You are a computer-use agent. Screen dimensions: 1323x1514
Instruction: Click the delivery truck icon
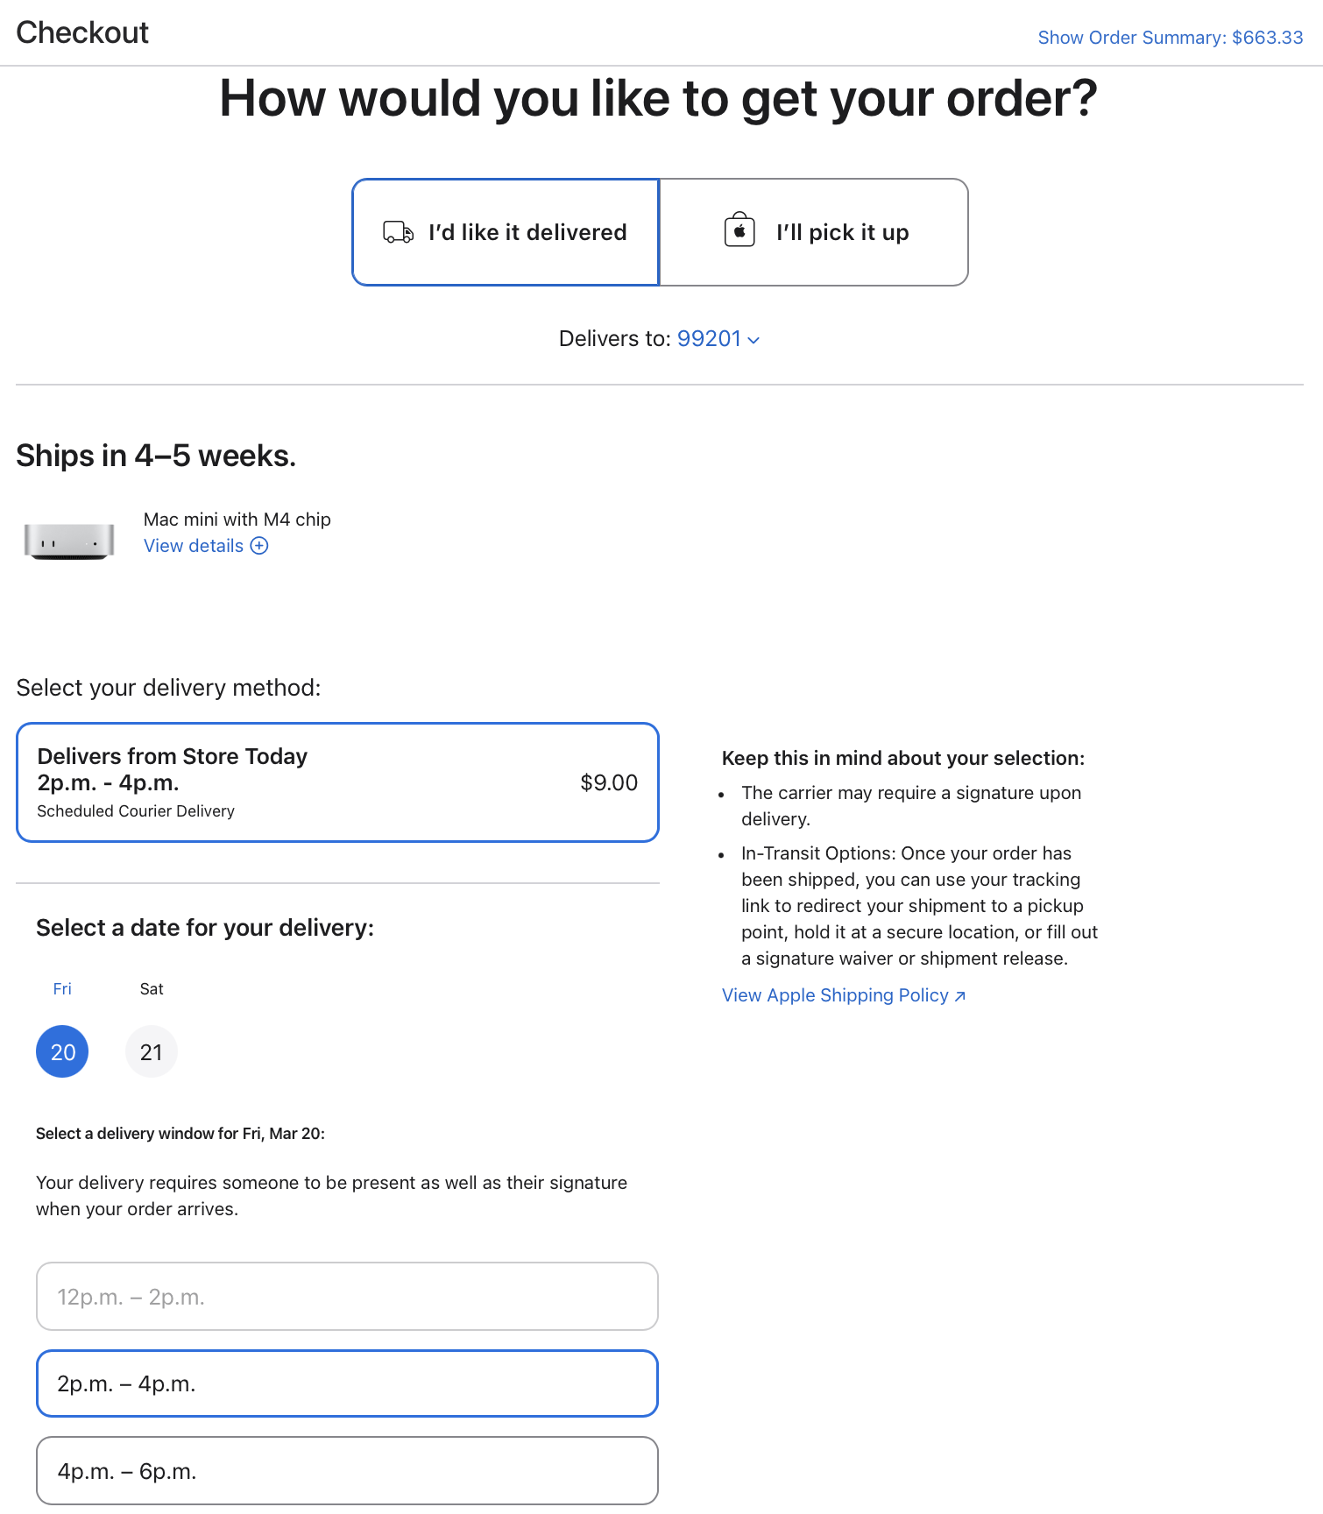pyautogui.click(x=398, y=232)
